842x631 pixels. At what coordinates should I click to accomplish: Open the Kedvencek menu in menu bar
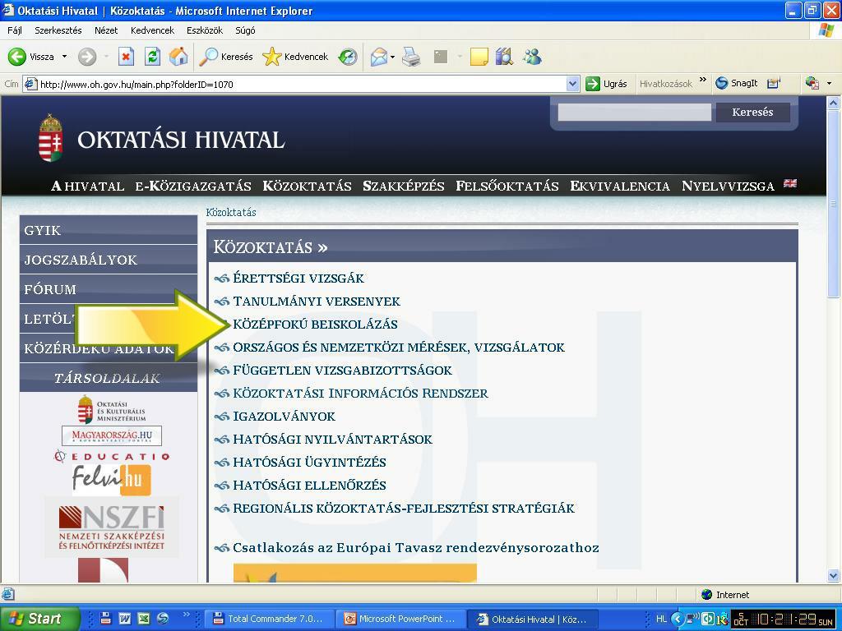click(152, 30)
